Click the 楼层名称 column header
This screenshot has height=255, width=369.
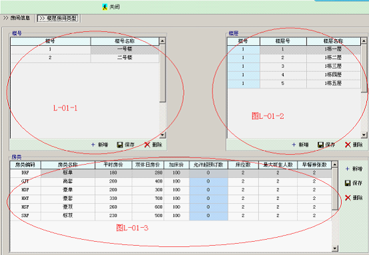(334, 41)
